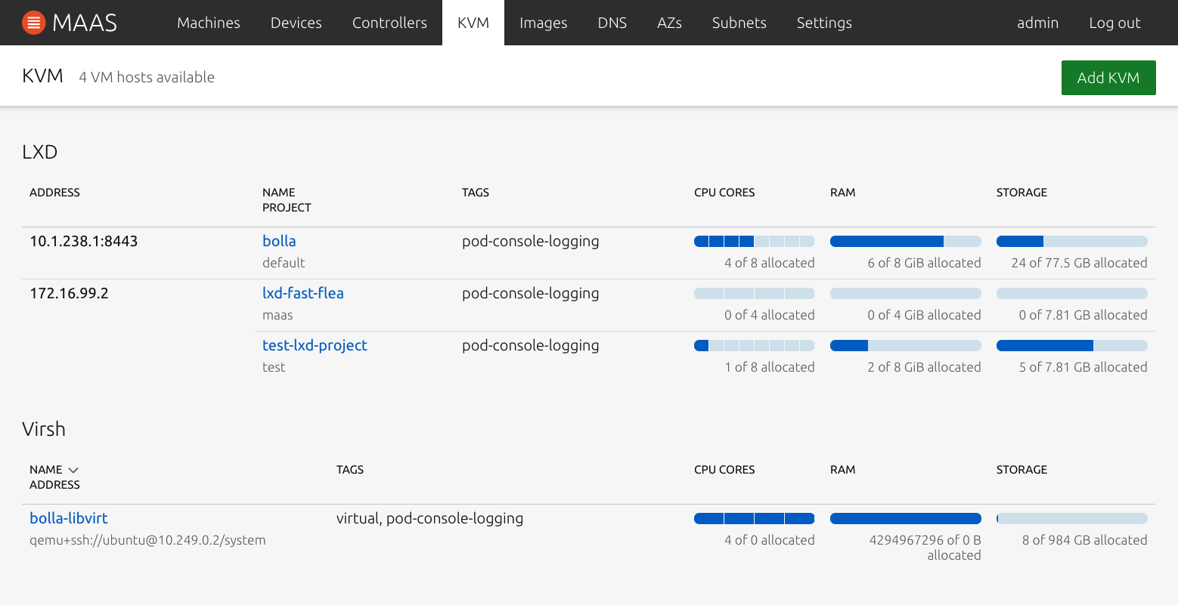Click the Add KVM button
1178x605 pixels.
coord(1108,78)
